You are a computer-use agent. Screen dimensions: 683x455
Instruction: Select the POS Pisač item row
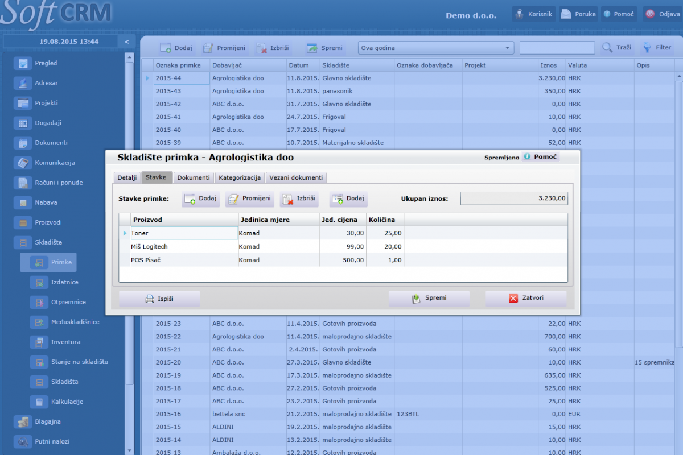coord(343,260)
